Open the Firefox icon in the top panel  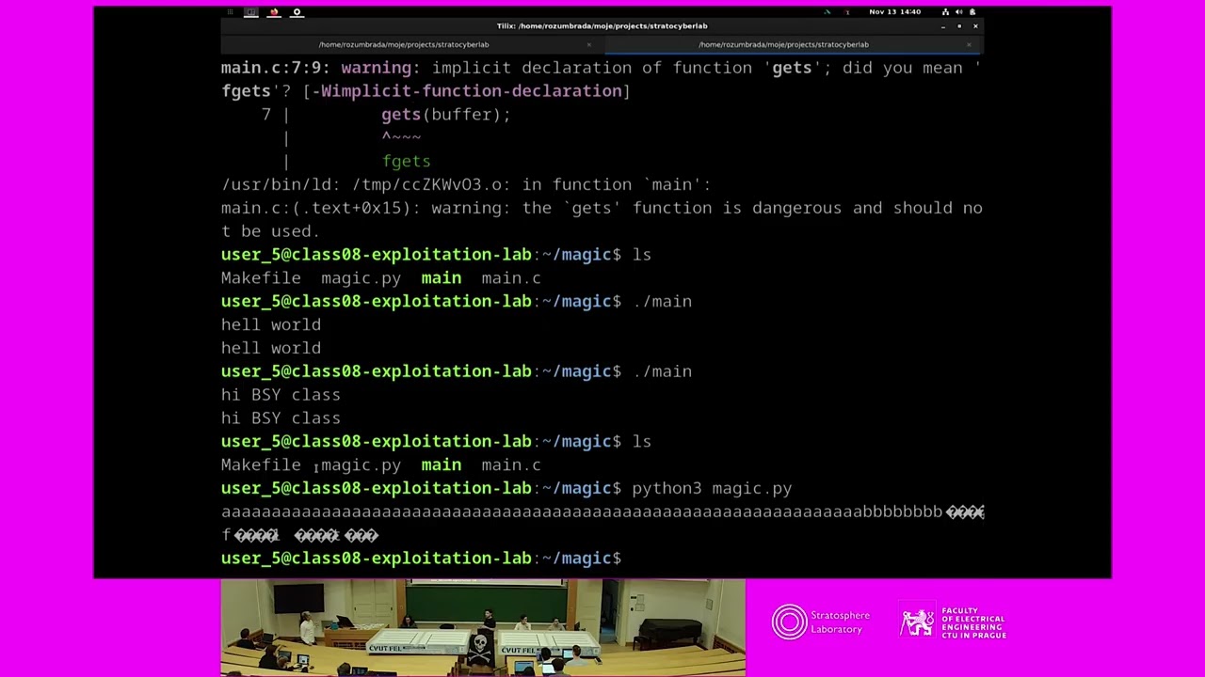point(274,12)
